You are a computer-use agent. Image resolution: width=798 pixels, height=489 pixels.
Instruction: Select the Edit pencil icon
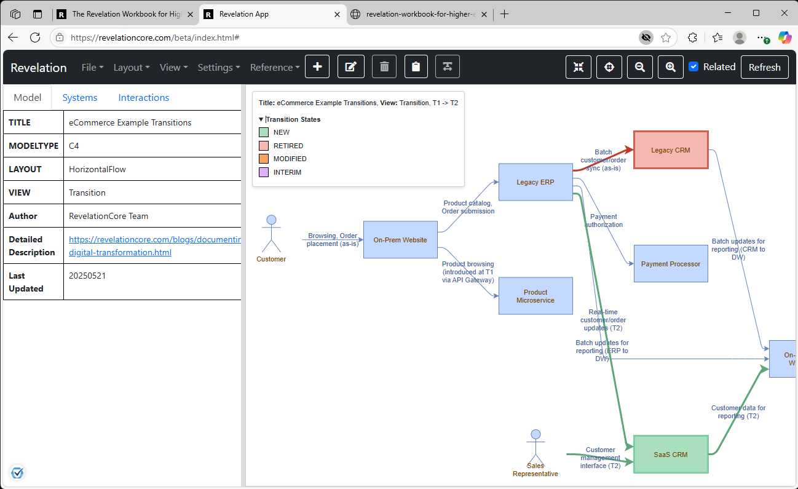pyautogui.click(x=350, y=66)
